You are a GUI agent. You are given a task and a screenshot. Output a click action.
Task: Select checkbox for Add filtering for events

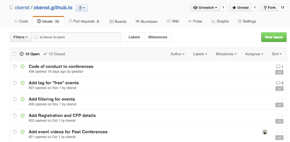pyautogui.click(x=15, y=99)
